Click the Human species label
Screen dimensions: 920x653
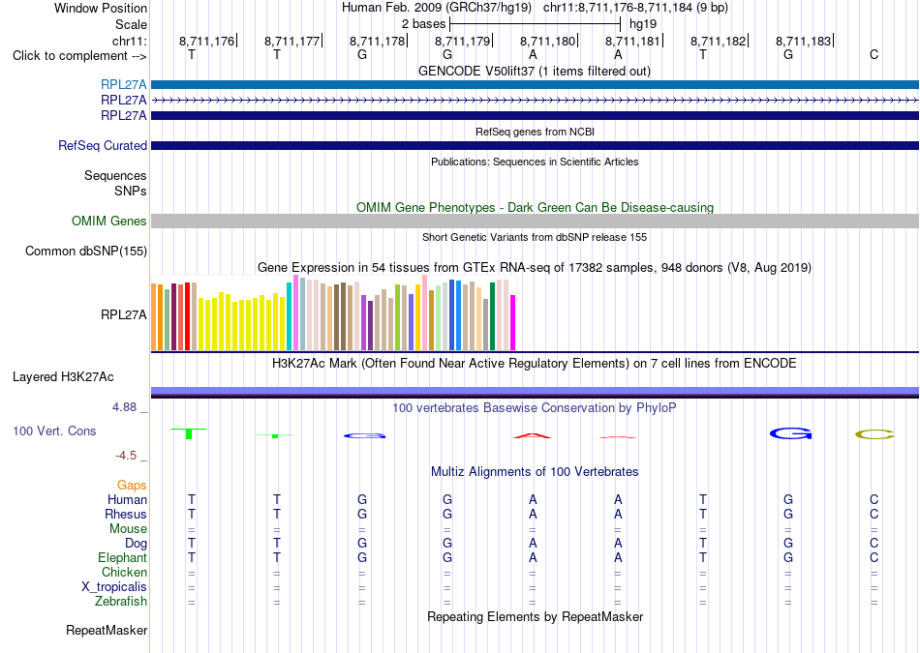127,499
